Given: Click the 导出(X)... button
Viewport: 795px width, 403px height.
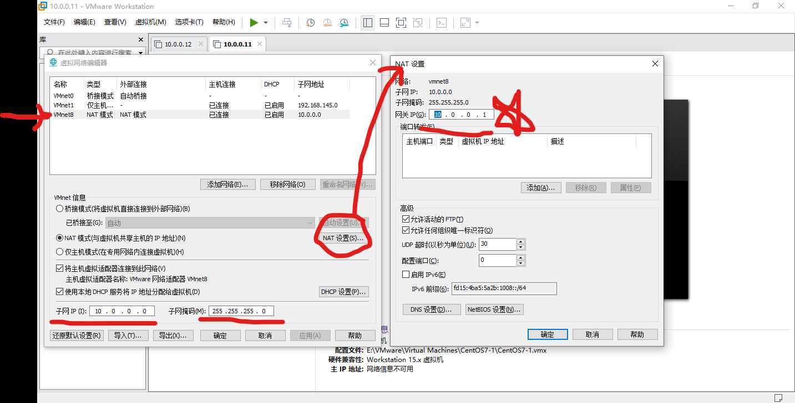Looking at the screenshot, I should point(173,335).
